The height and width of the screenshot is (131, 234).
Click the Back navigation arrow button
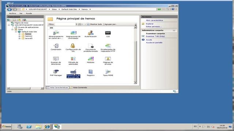click(x=10, y=9)
